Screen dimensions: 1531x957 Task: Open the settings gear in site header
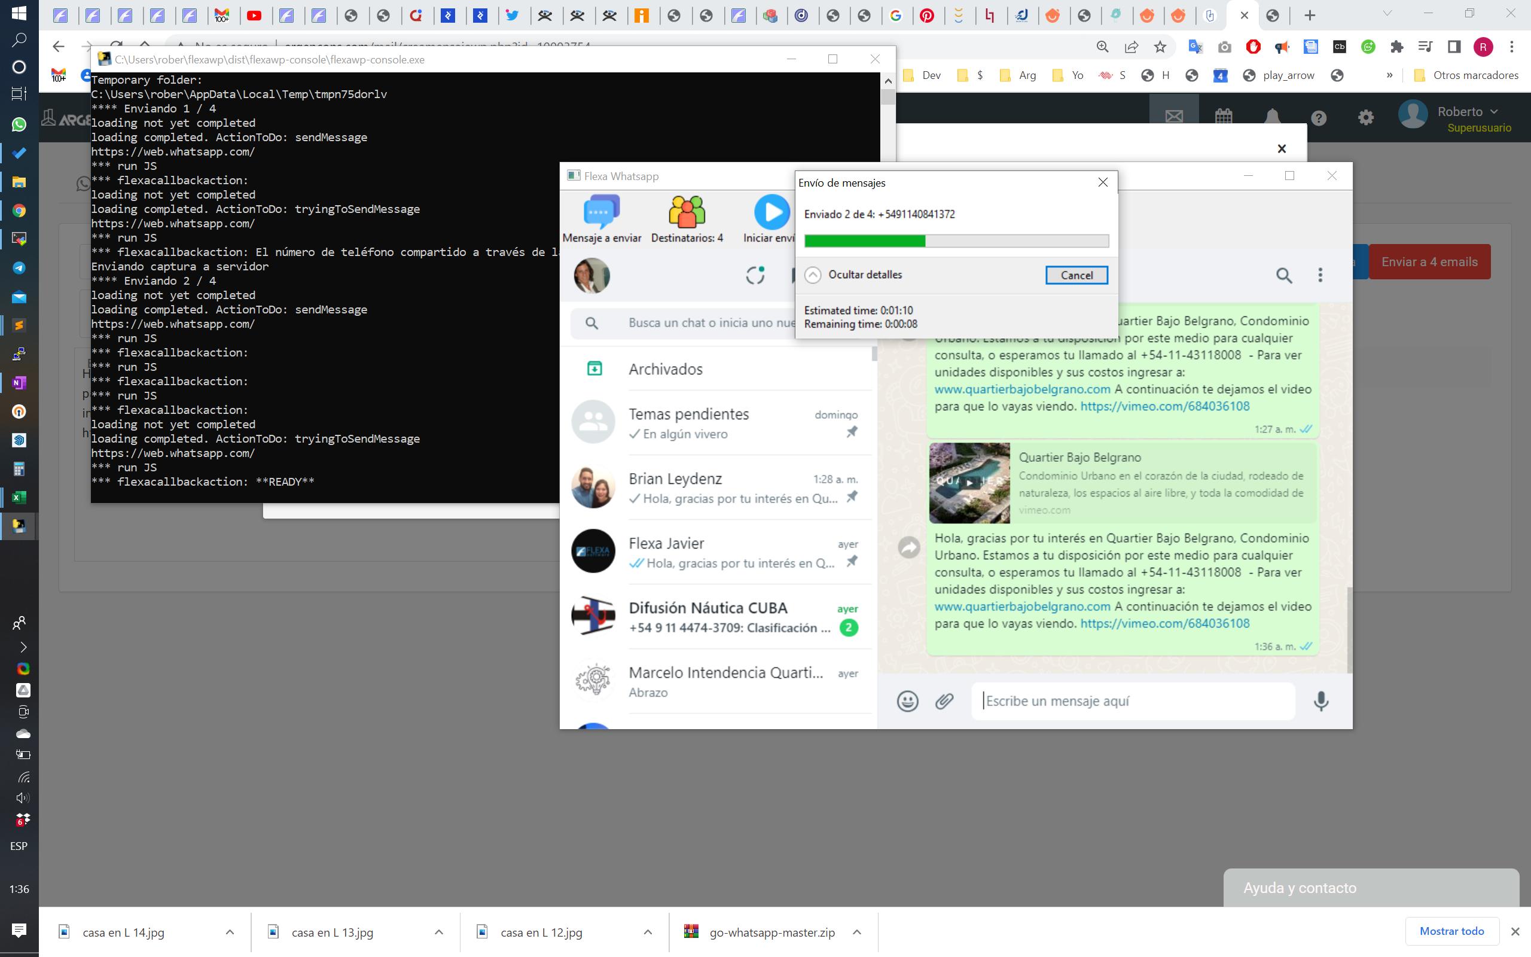(x=1366, y=118)
